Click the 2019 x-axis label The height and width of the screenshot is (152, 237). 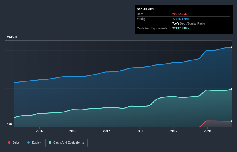174,131
